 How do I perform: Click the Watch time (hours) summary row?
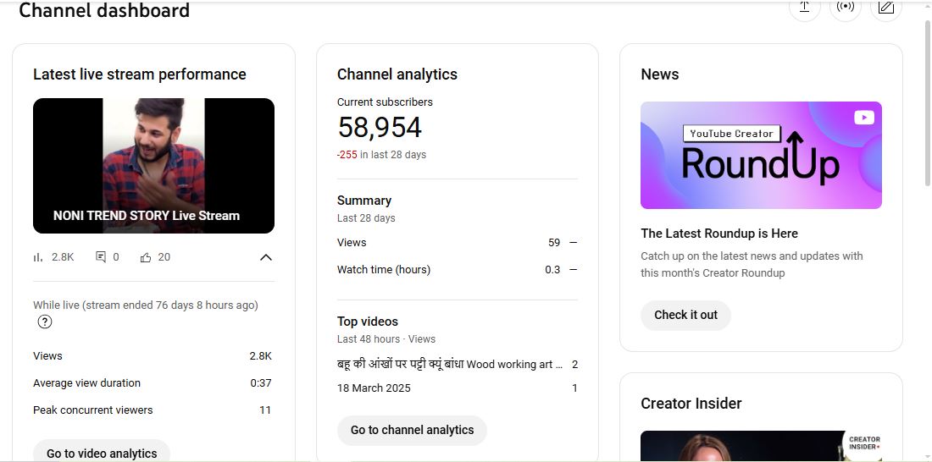pos(457,270)
